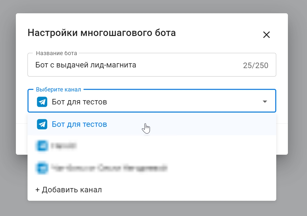Click the selected value text "Бот для тестов" in the combo box
The width and height of the screenshot is (307, 216).
79,102
